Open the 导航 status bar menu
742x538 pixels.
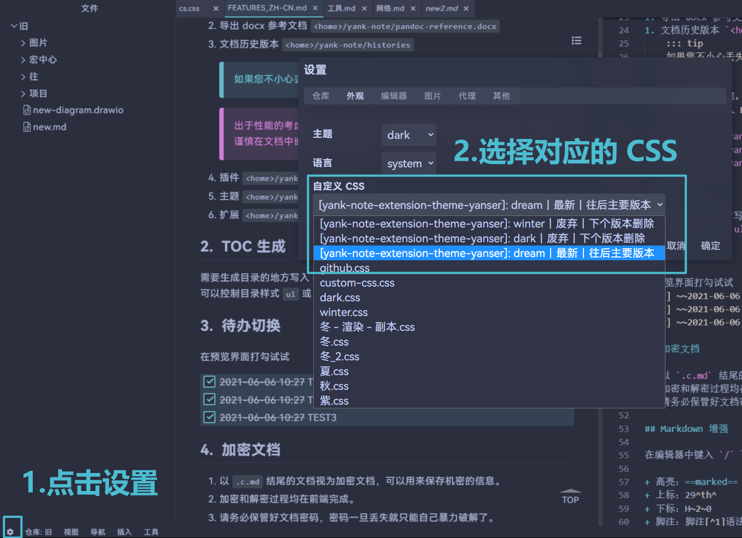pyautogui.click(x=98, y=532)
